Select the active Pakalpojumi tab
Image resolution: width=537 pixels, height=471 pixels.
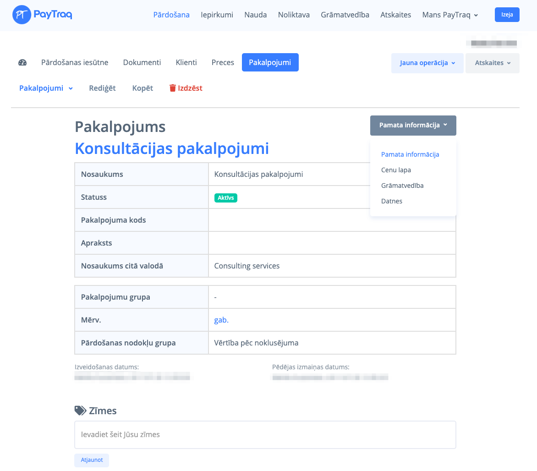coord(270,62)
